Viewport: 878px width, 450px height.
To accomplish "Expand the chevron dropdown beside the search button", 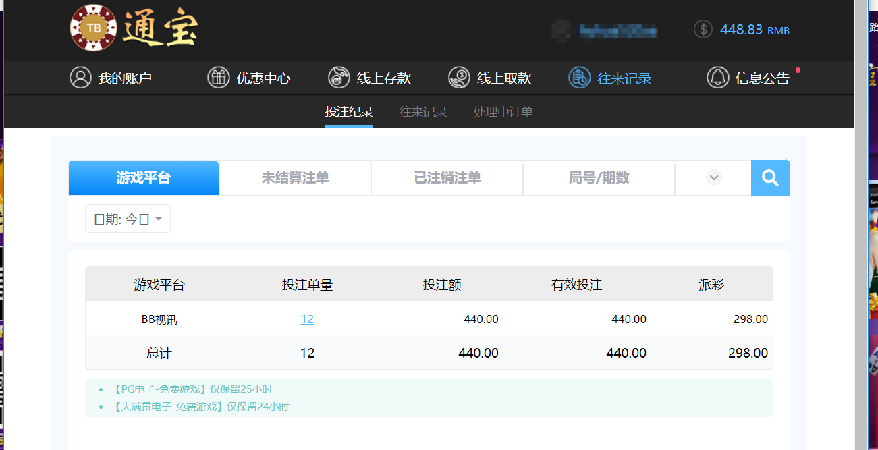I will [713, 177].
